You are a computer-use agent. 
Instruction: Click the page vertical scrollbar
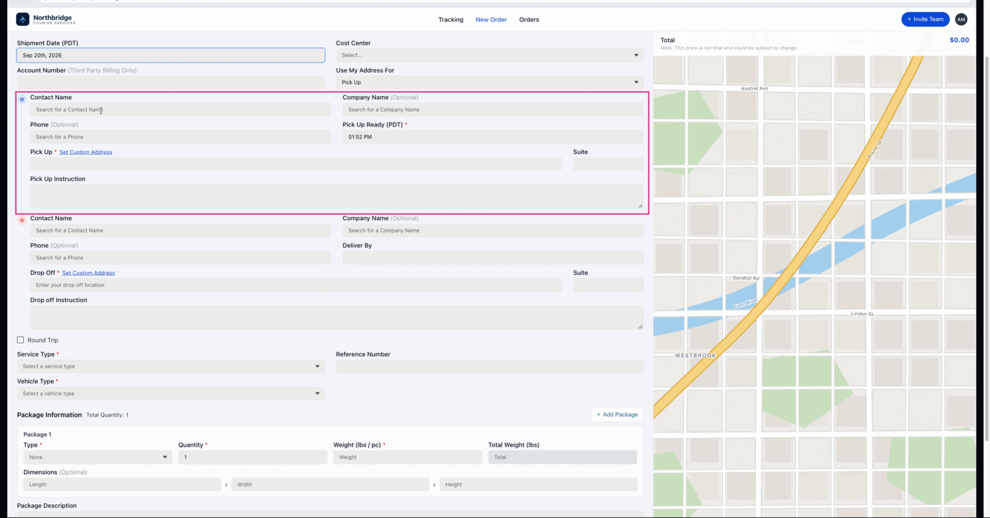coord(987,248)
